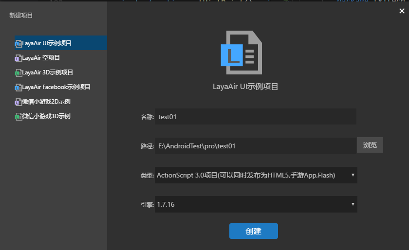Click the LayaAir 3D示例项目 template icon
This screenshot has height=250, width=409.
(x=19, y=73)
